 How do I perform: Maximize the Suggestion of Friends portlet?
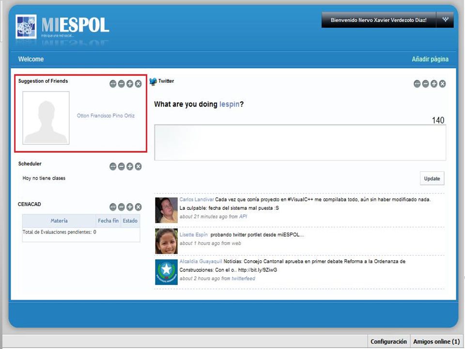tap(130, 84)
